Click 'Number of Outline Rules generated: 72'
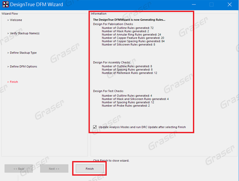This screenshot has height=181, width=239. point(128,28)
